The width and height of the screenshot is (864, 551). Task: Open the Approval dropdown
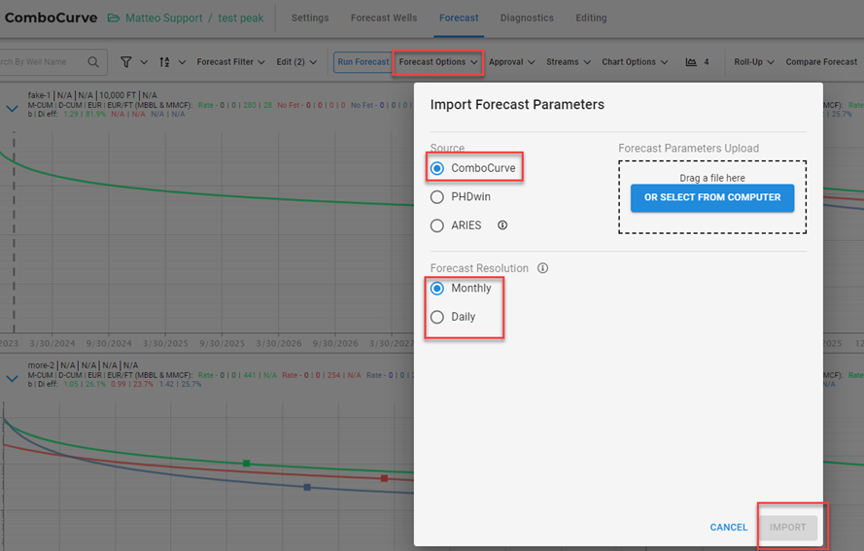point(511,62)
